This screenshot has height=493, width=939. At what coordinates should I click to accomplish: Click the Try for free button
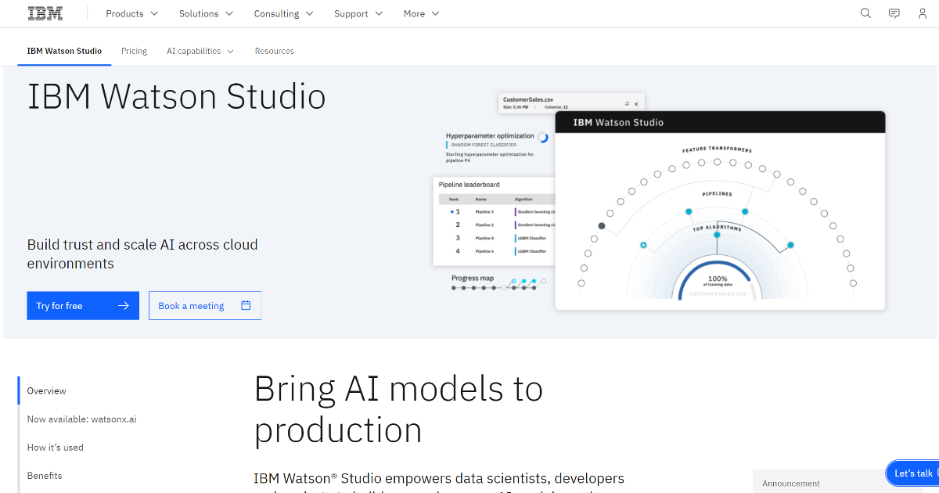(x=83, y=305)
